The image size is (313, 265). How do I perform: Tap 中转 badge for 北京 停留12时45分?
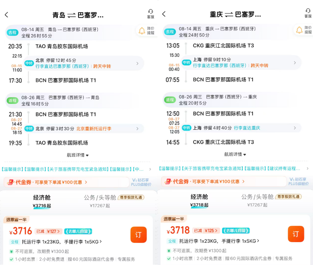pyautogui.click(x=29, y=63)
